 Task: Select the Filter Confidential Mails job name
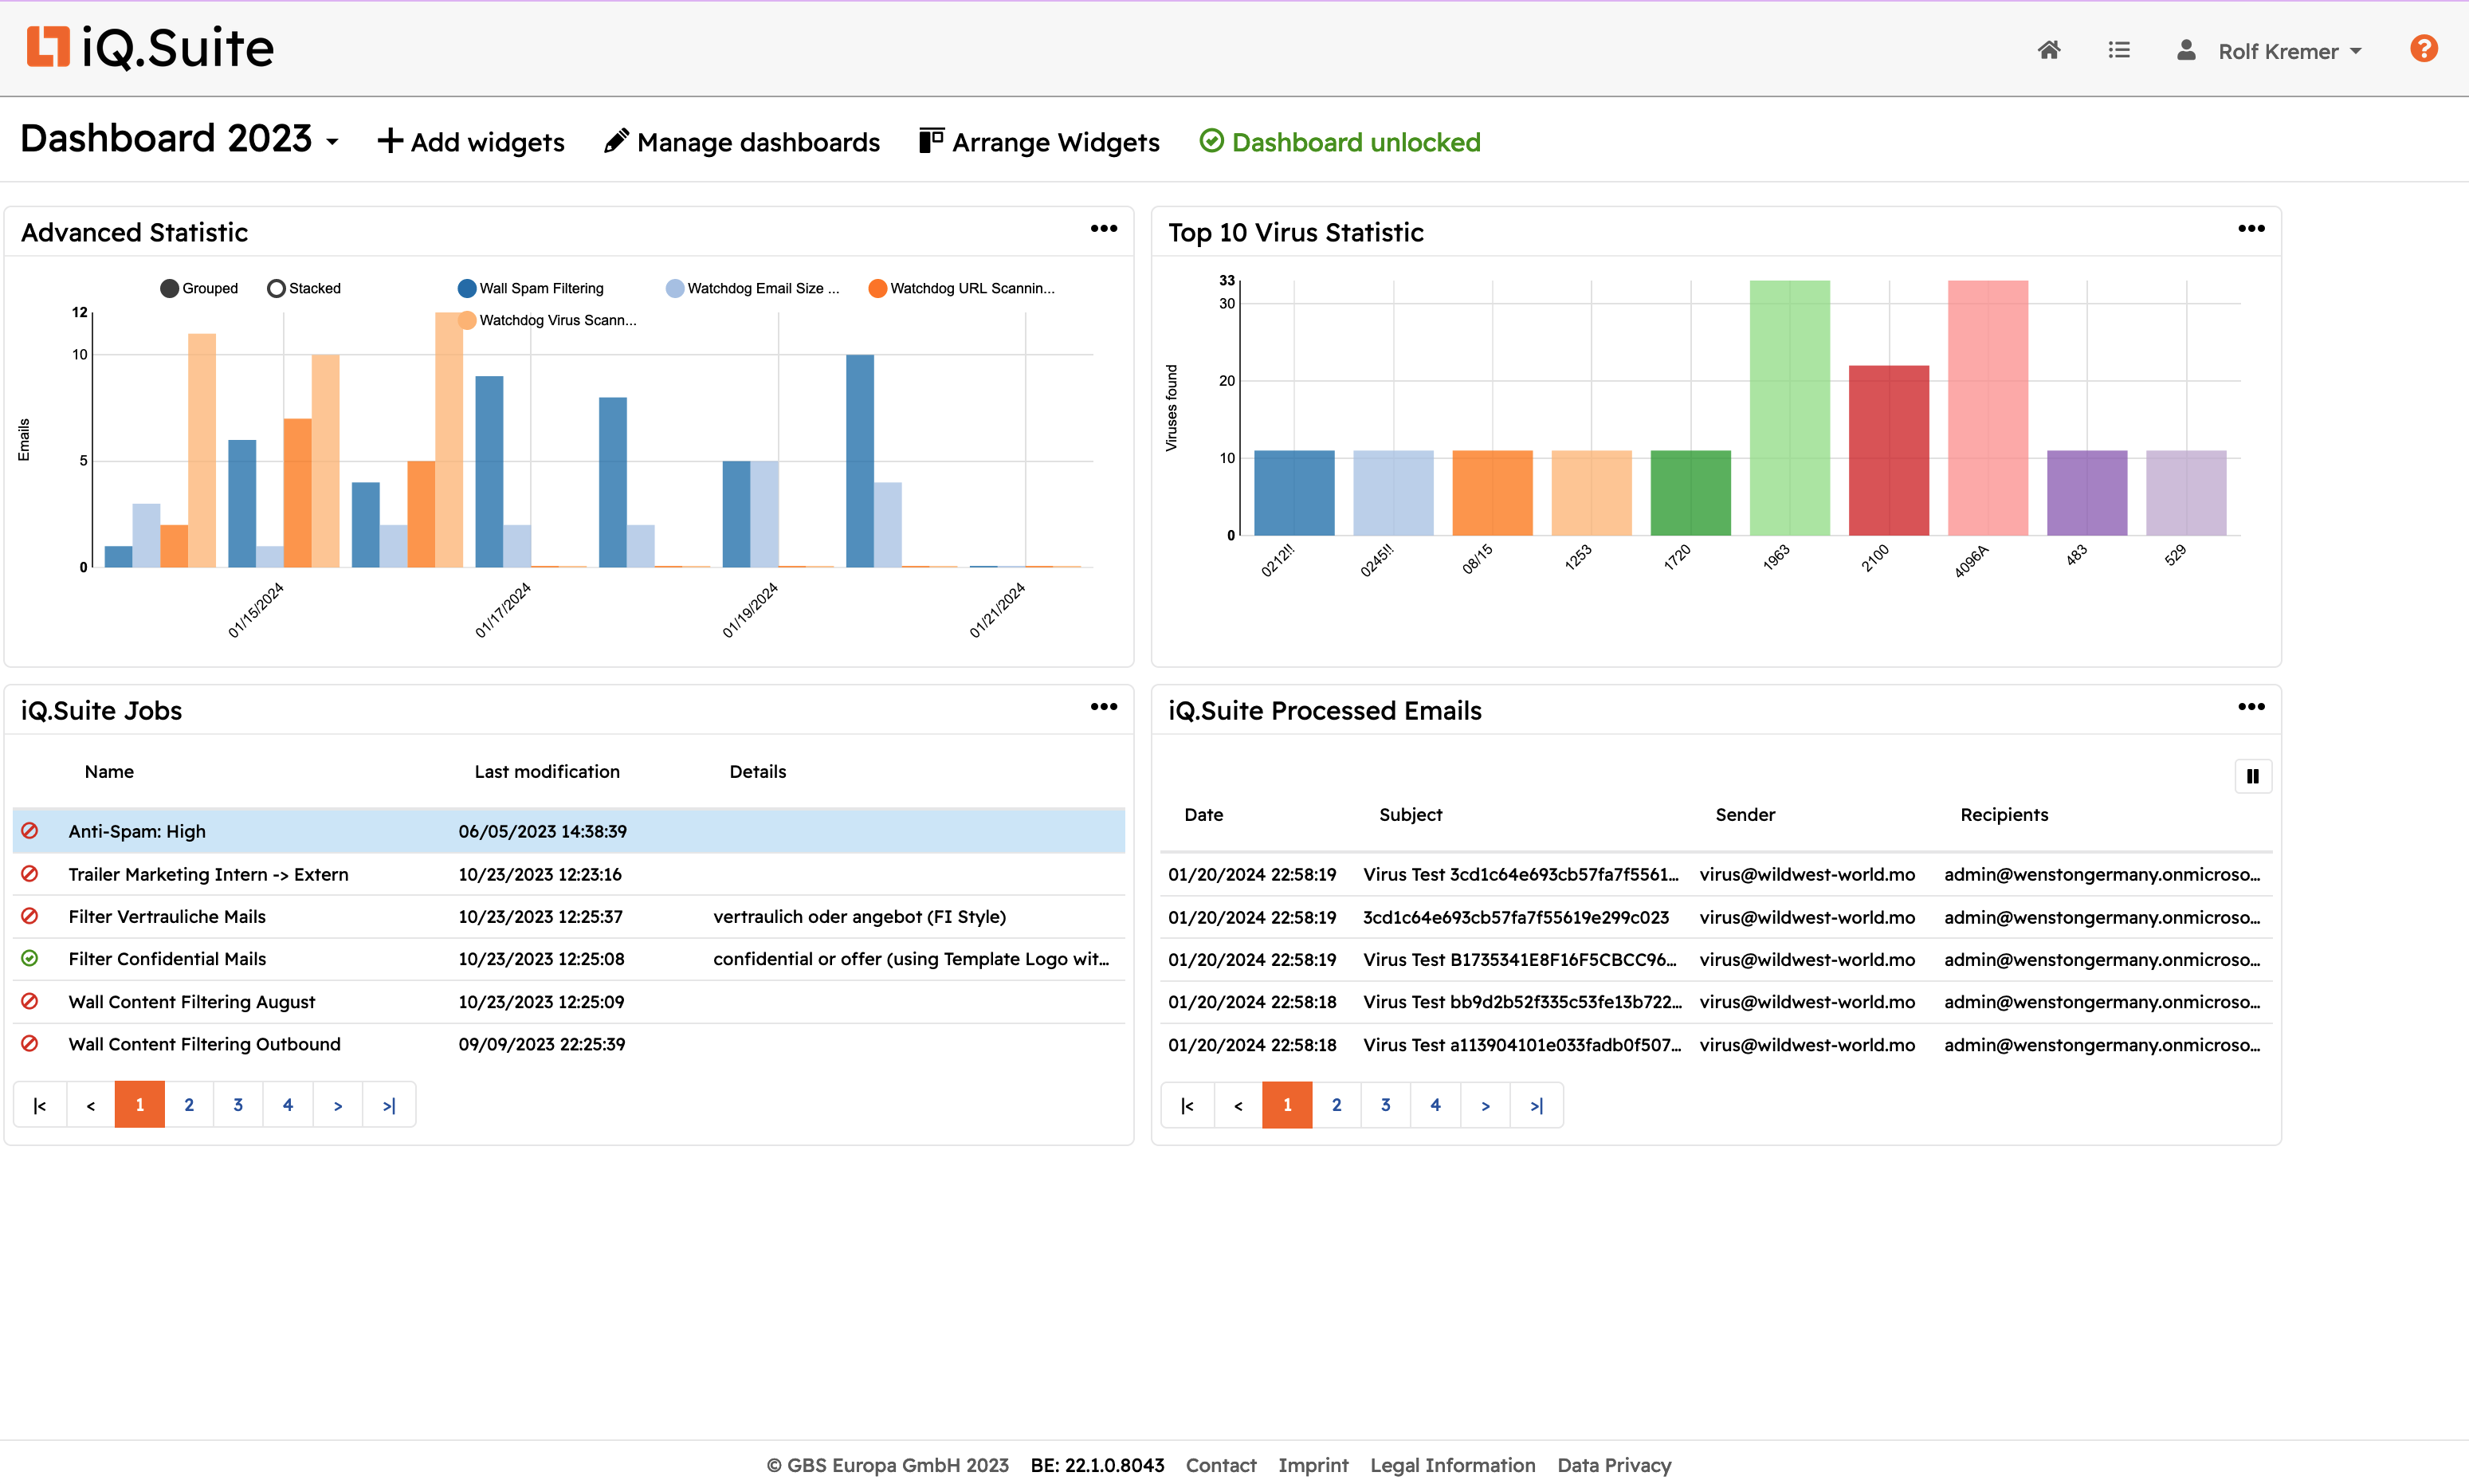pos(167,959)
